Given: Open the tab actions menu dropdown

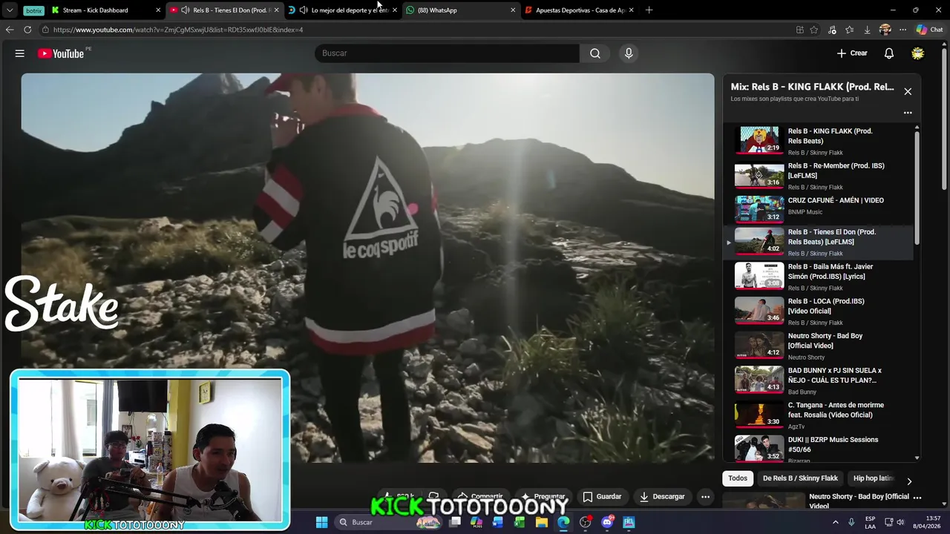Looking at the screenshot, I should pos(10,10).
